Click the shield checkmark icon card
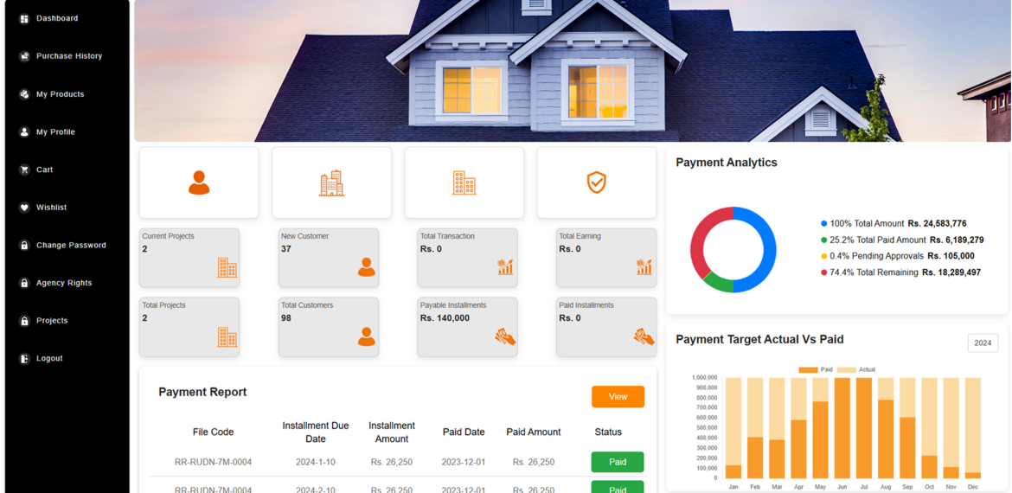 coord(596,182)
